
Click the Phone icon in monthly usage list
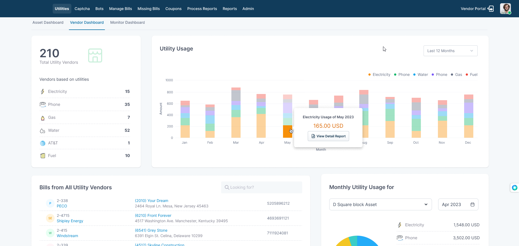[x=400, y=238]
